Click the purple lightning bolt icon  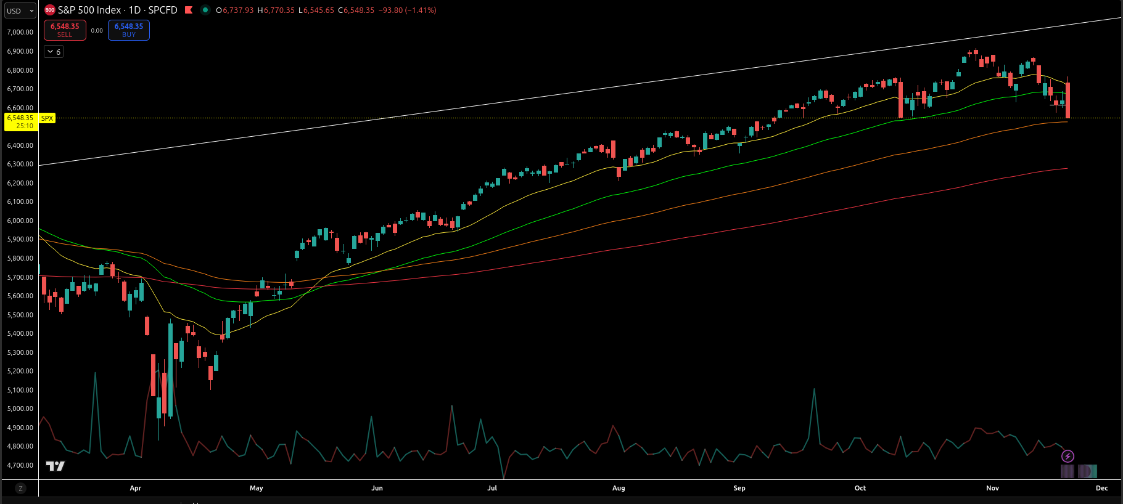[x=1067, y=456]
